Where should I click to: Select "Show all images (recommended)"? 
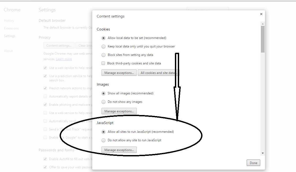tap(103, 93)
